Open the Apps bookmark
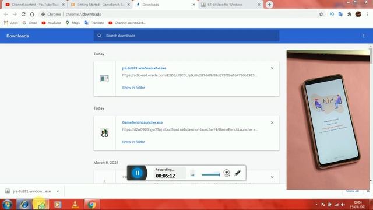 coord(11,23)
